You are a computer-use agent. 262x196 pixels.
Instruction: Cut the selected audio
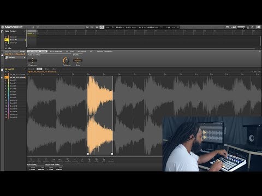pos(82,160)
